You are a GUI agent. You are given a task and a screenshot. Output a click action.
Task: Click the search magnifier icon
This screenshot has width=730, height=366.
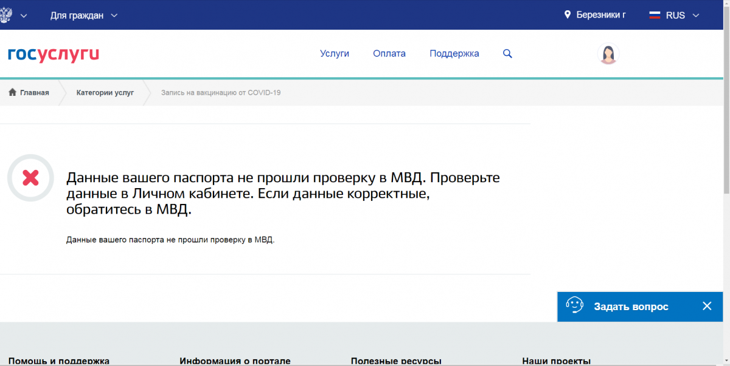508,53
